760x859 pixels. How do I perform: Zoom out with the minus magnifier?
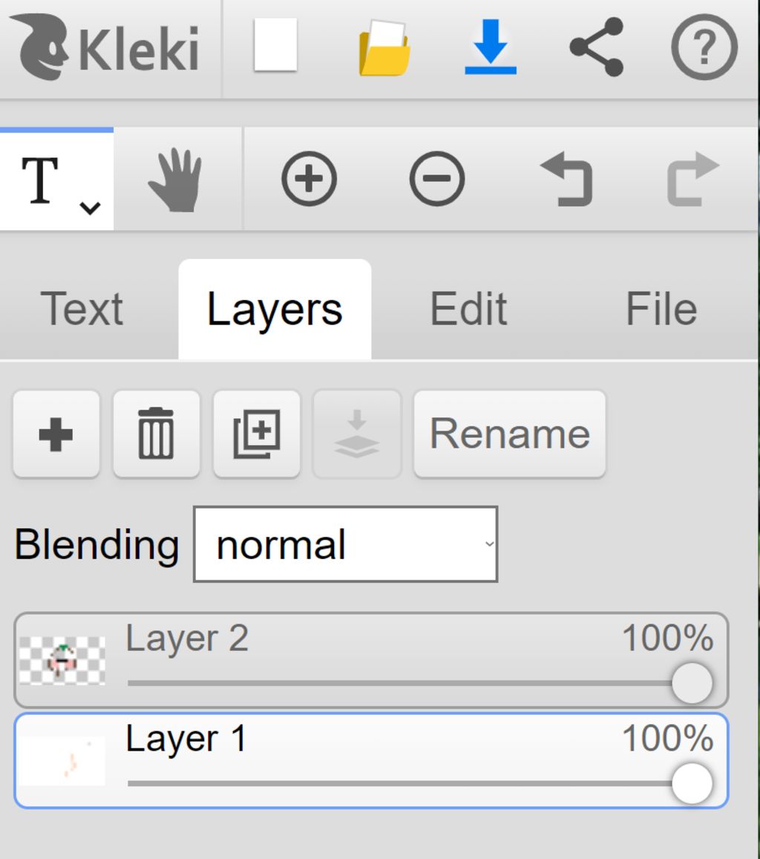coord(437,179)
